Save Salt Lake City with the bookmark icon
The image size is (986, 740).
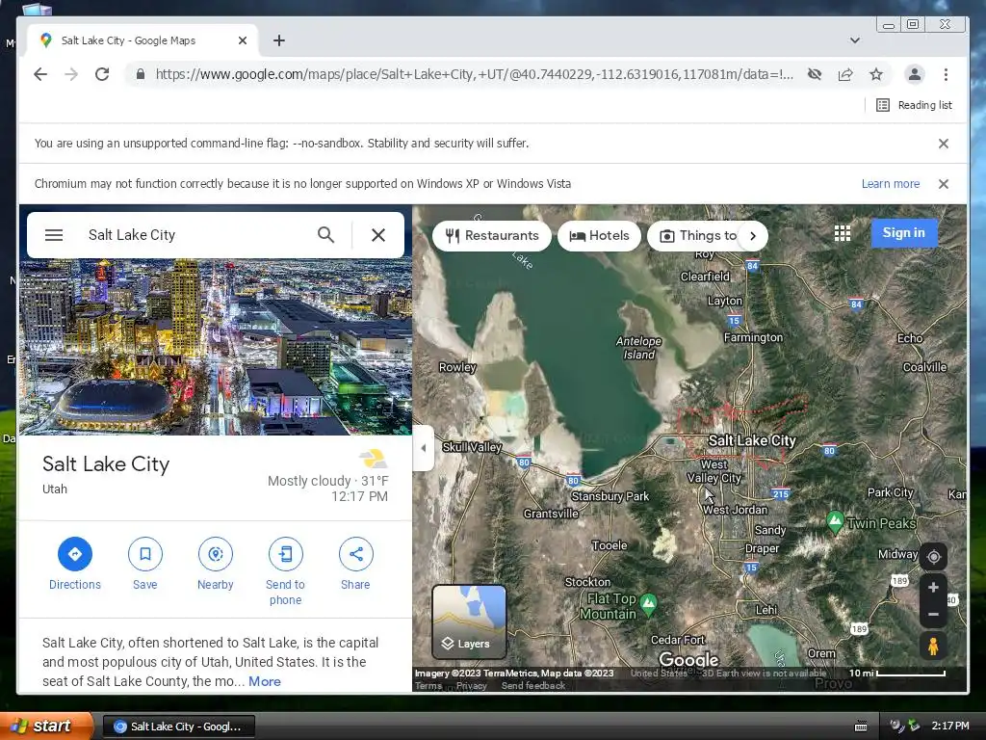145,554
